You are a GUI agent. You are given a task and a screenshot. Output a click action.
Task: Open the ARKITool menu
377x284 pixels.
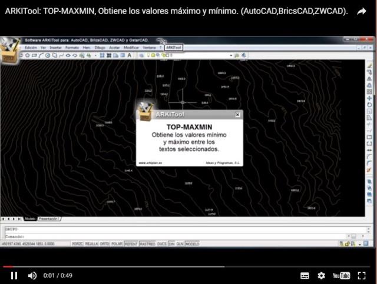click(174, 48)
